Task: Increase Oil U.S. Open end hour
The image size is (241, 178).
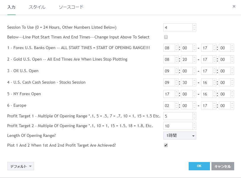Action: tap(214, 69)
